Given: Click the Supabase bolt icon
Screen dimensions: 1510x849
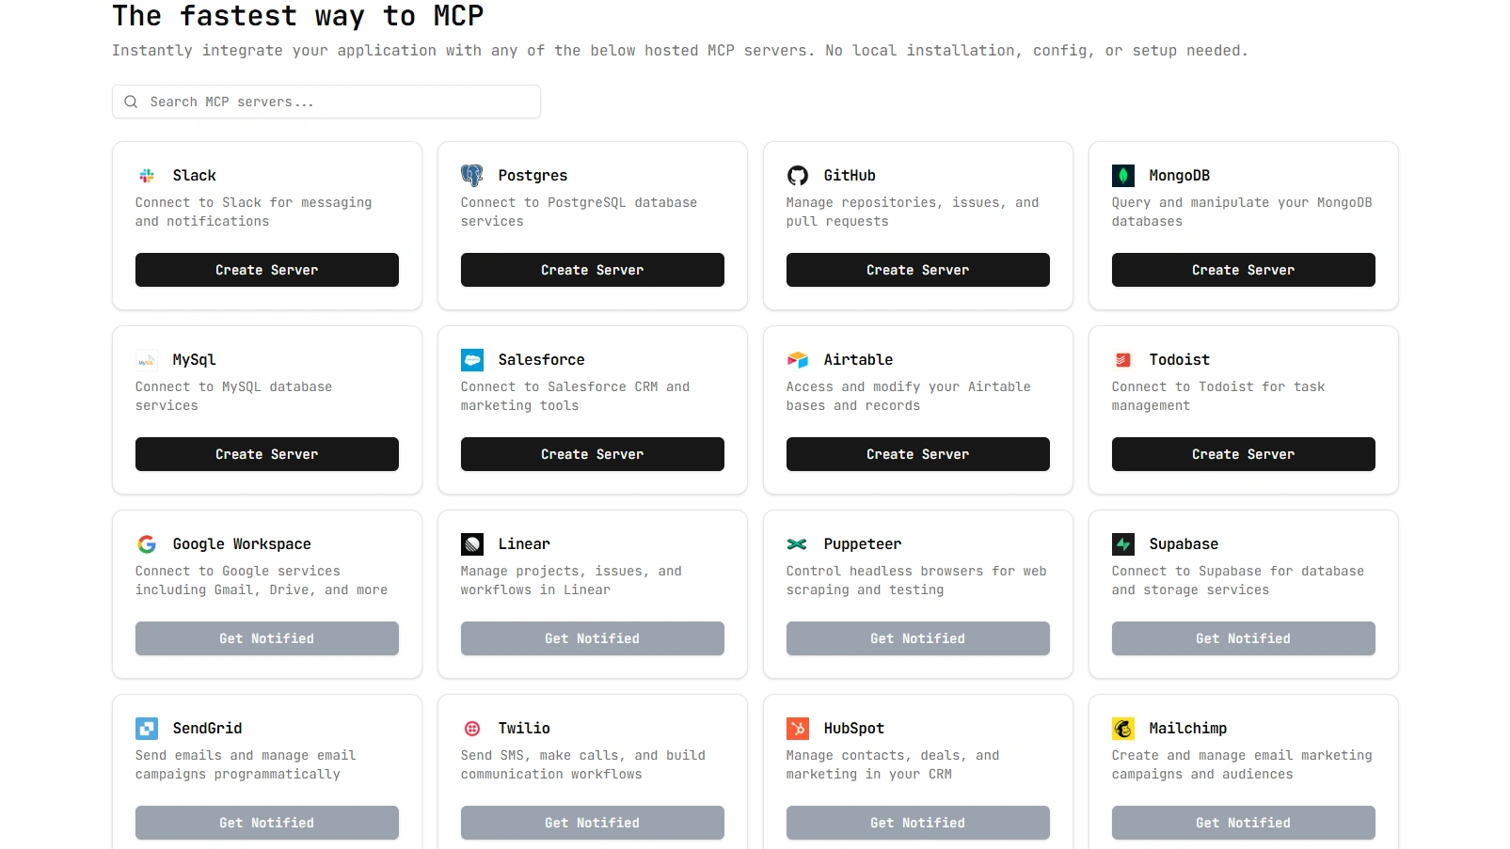Looking at the screenshot, I should tap(1123, 544).
